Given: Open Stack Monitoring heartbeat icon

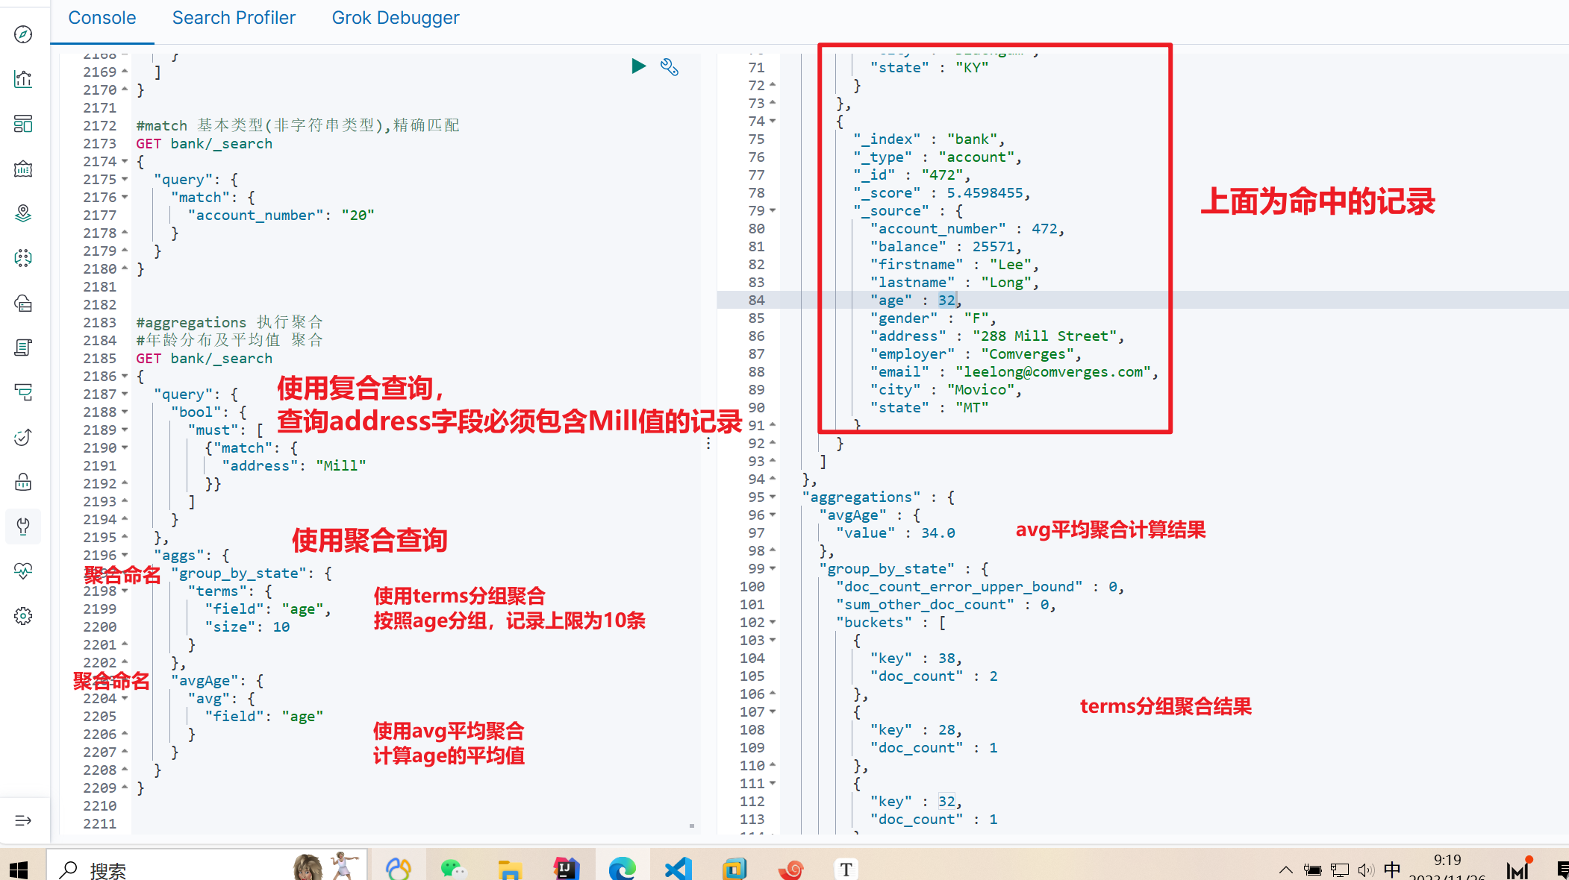Looking at the screenshot, I should pyautogui.click(x=23, y=571).
